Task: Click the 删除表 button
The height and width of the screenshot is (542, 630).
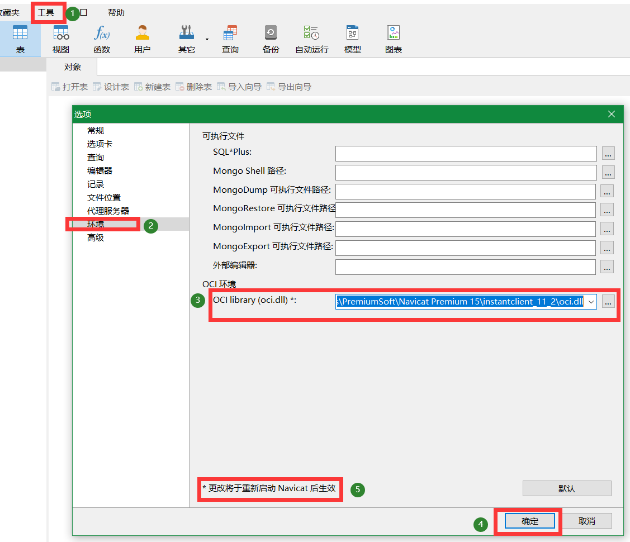Action: coord(193,87)
